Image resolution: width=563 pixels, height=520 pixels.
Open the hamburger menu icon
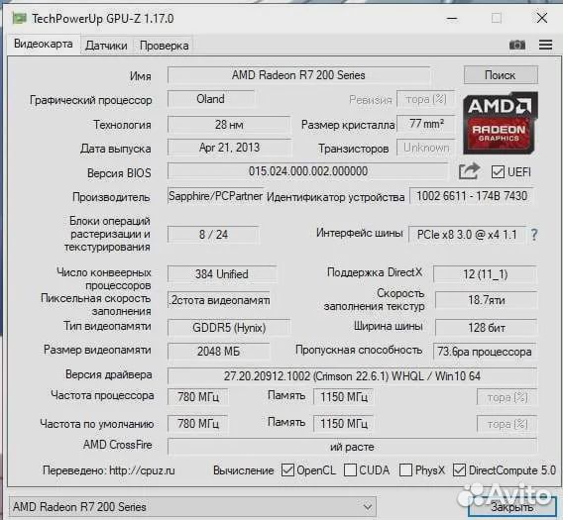pos(545,45)
